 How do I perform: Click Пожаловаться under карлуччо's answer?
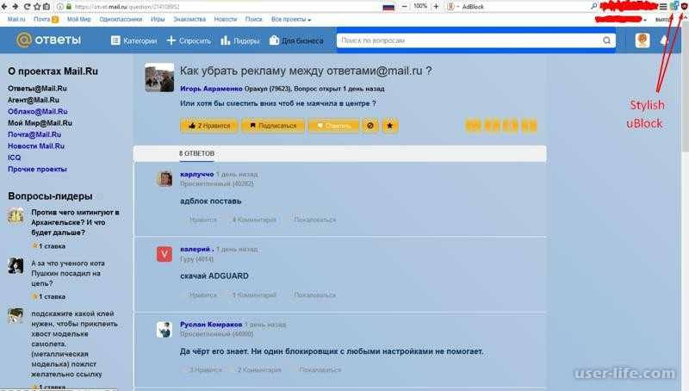314,220
